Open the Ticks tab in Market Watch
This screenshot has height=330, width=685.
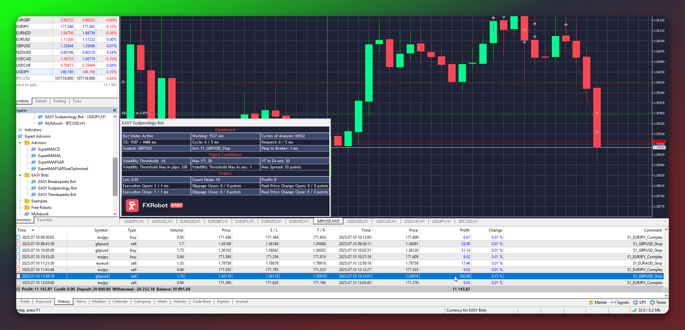pyautogui.click(x=77, y=101)
